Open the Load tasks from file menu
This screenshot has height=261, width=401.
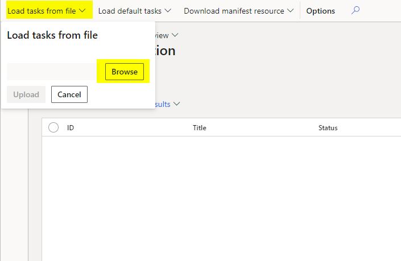(42, 11)
